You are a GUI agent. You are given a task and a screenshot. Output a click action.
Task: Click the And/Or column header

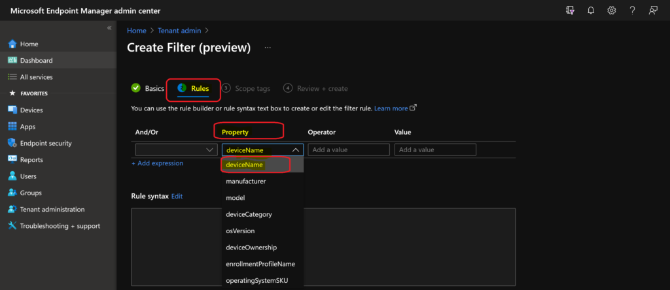click(x=147, y=132)
